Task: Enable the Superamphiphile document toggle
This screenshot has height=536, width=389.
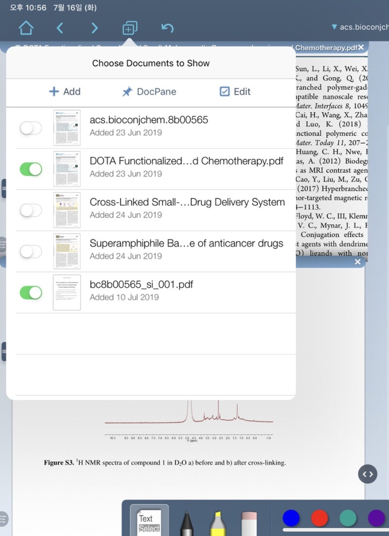Action: pyautogui.click(x=31, y=251)
